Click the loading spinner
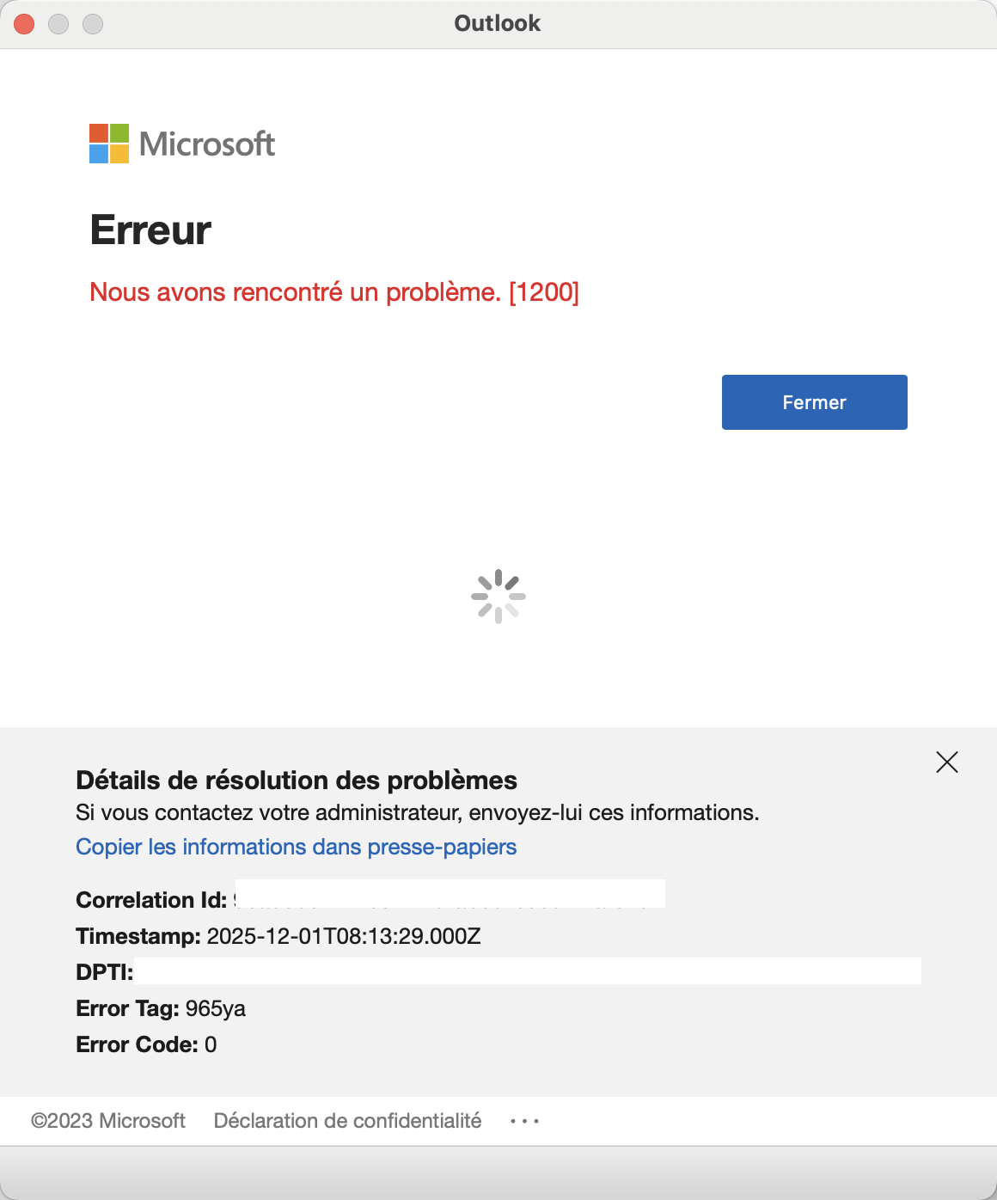997x1200 pixels. click(498, 595)
